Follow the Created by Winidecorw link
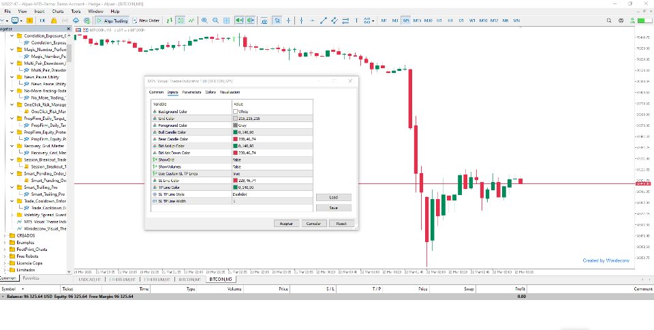654x330 pixels. coord(606,260)
